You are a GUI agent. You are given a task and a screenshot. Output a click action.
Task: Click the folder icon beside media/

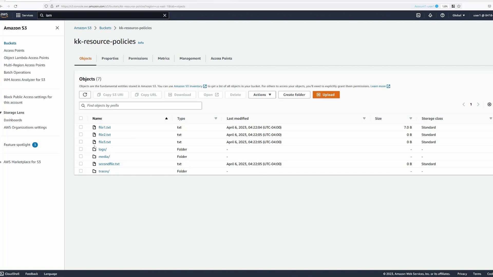[x=94, y=157]
